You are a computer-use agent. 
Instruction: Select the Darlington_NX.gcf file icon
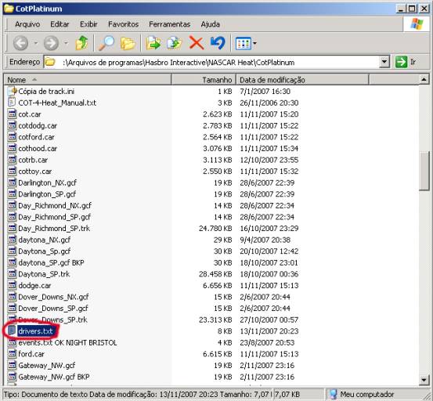click(12, 182)
